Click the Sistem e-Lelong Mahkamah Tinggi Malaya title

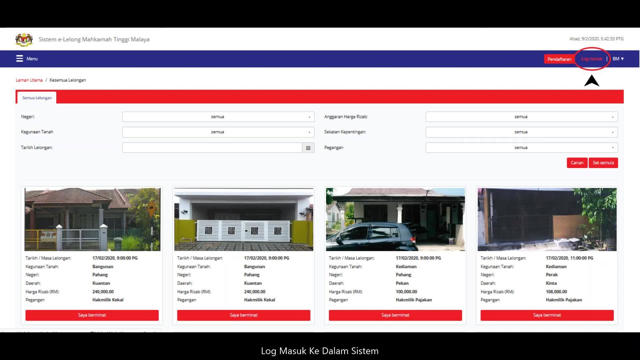point(94,39)
